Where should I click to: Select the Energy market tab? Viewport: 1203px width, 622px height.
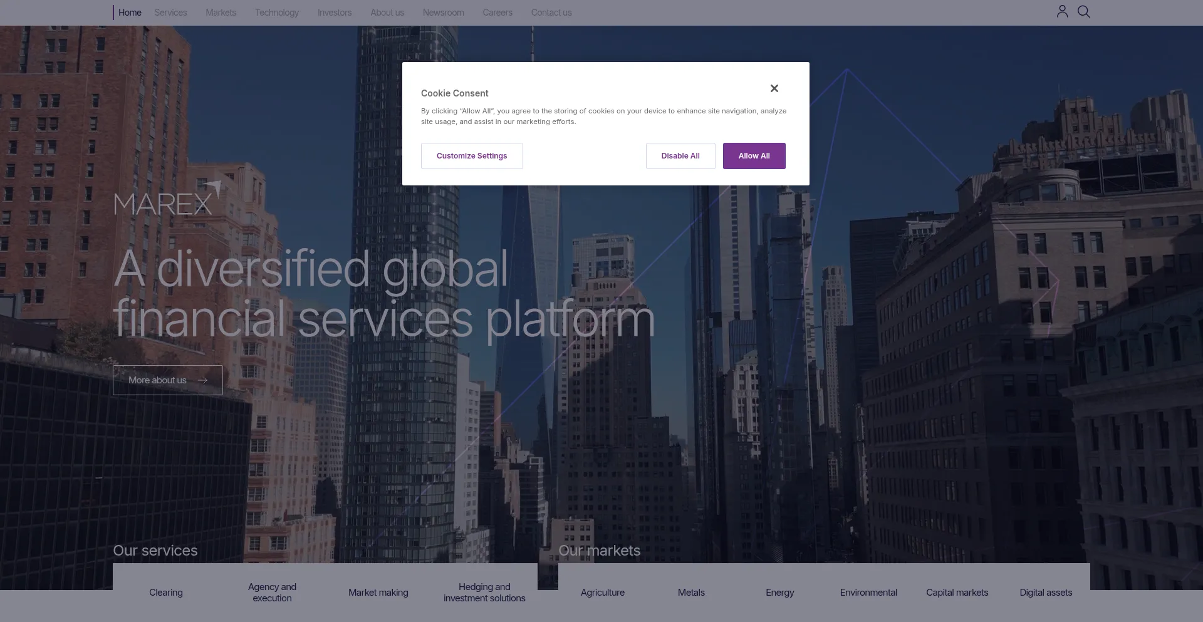tap(780, 593)
